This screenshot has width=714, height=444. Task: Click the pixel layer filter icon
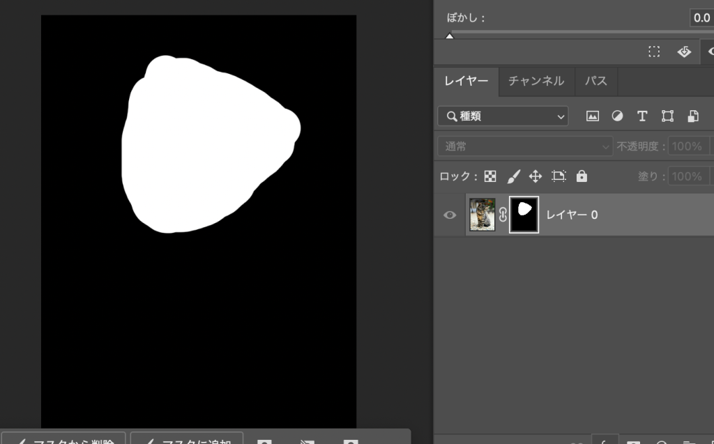tap(593, 116)
